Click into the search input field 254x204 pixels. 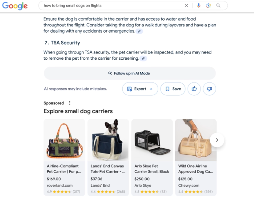[110, 5]
